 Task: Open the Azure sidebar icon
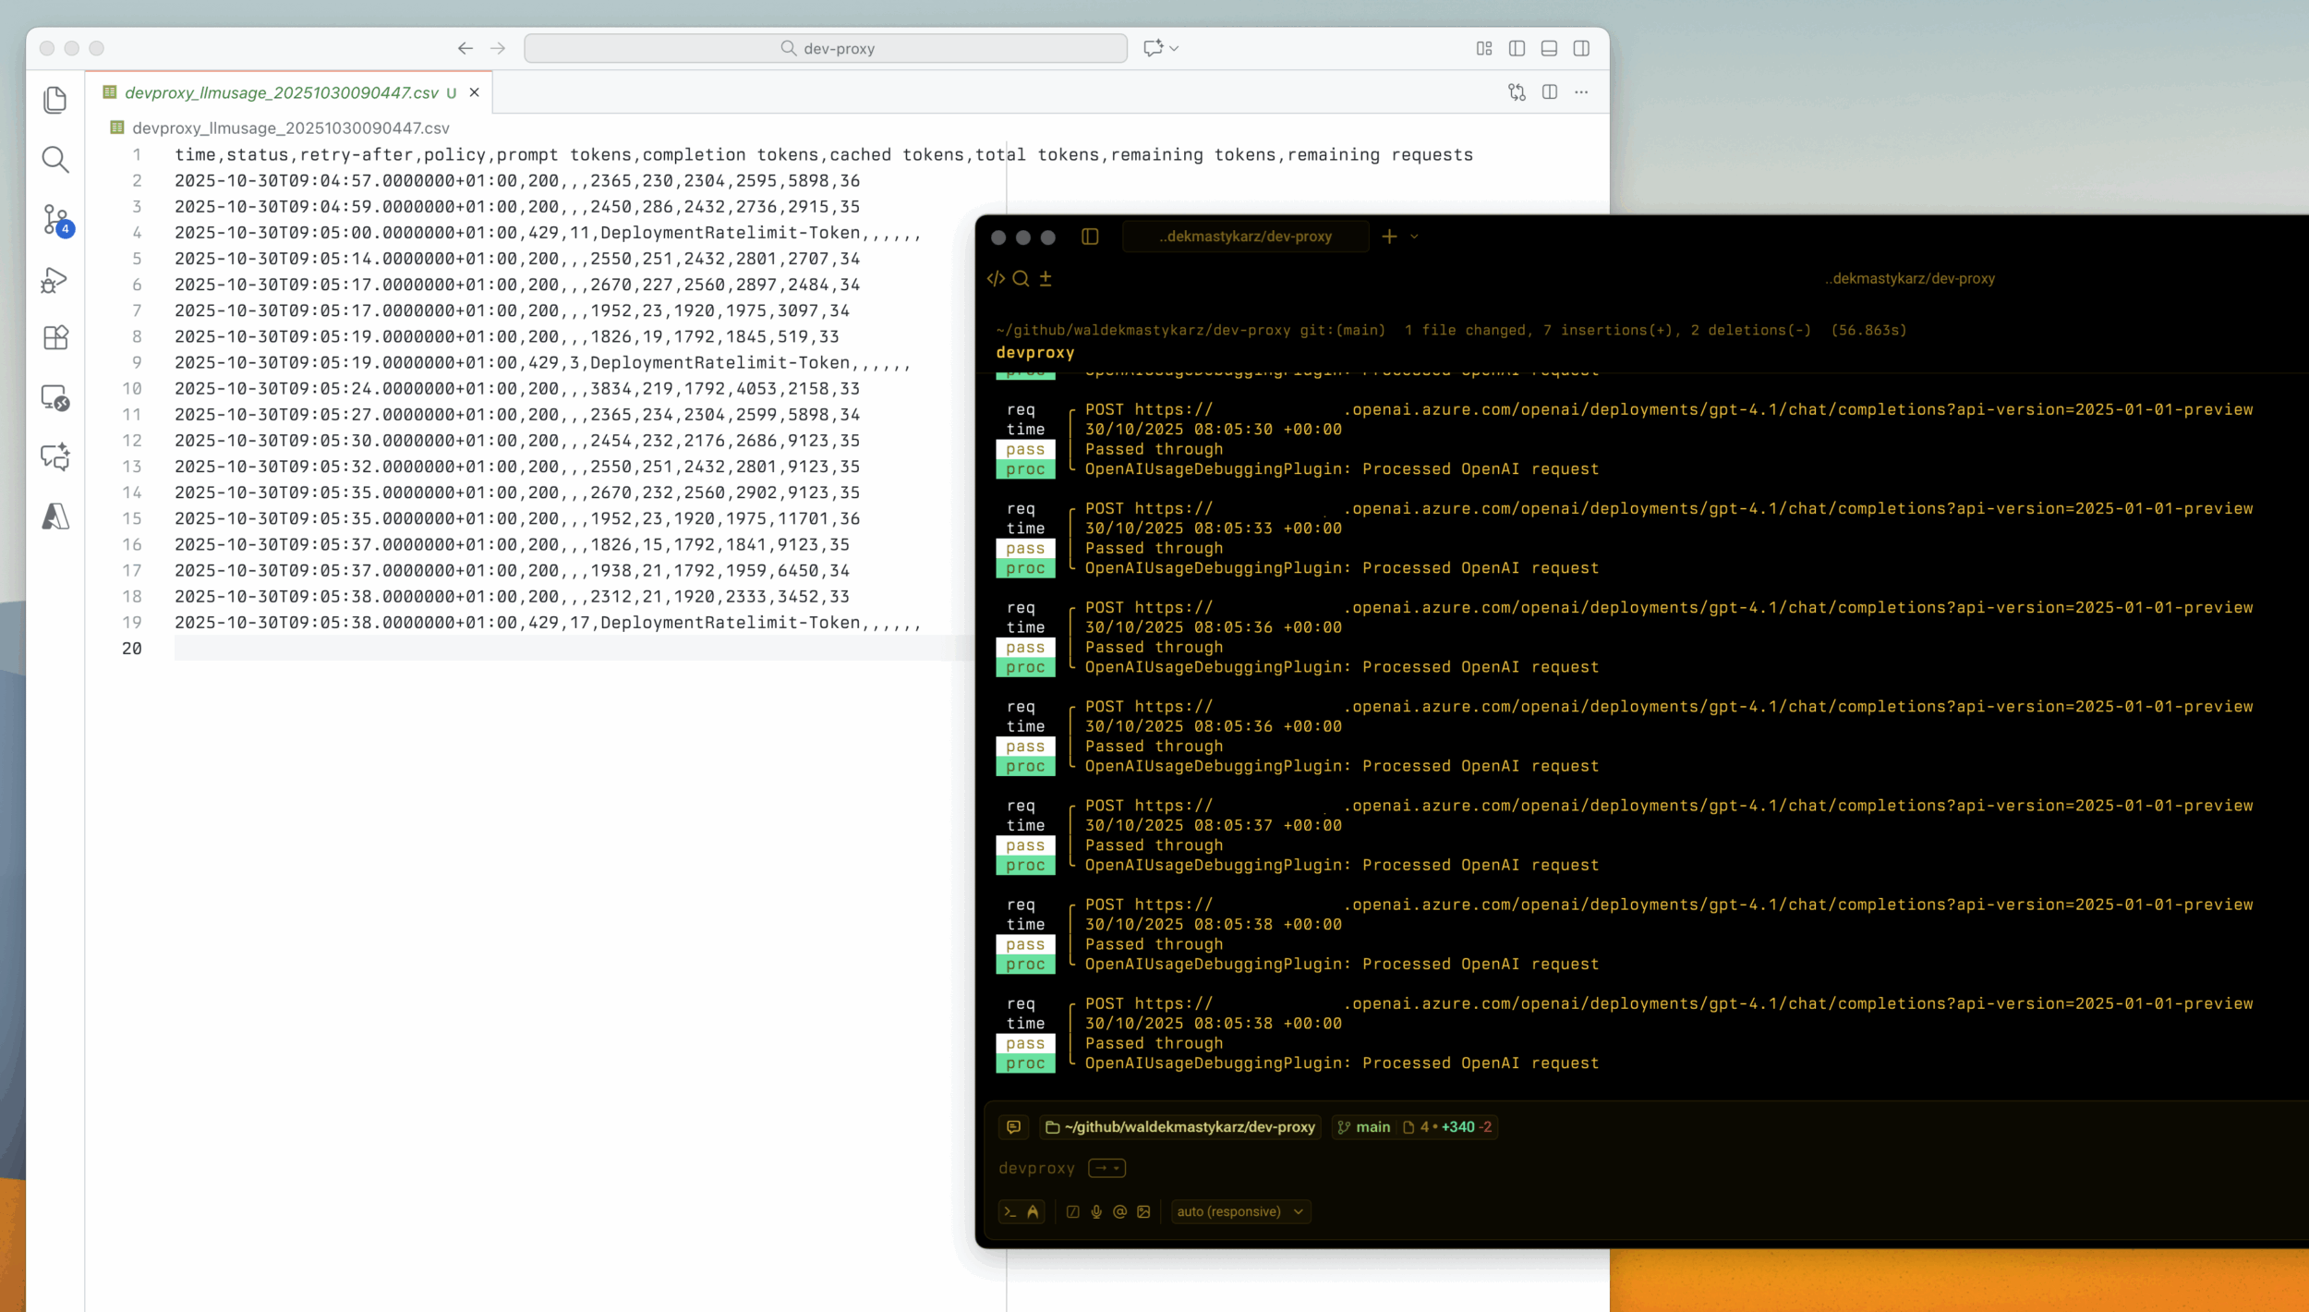55,517
